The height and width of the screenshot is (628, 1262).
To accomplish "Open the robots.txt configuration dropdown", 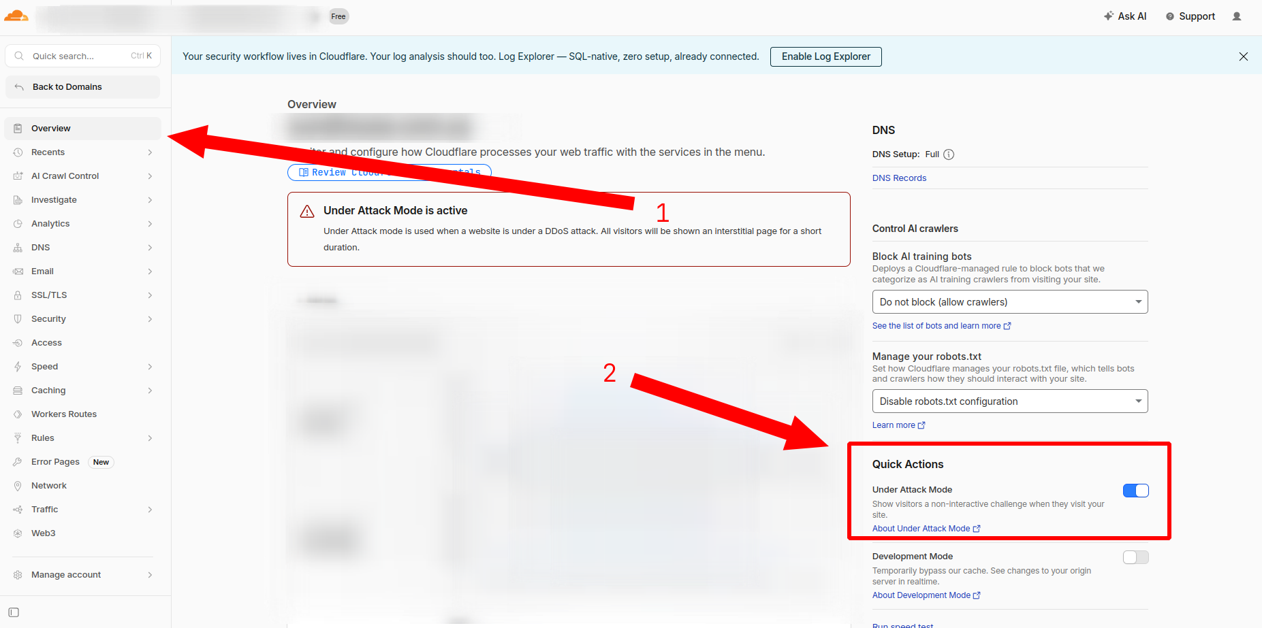I will 1010,401.
